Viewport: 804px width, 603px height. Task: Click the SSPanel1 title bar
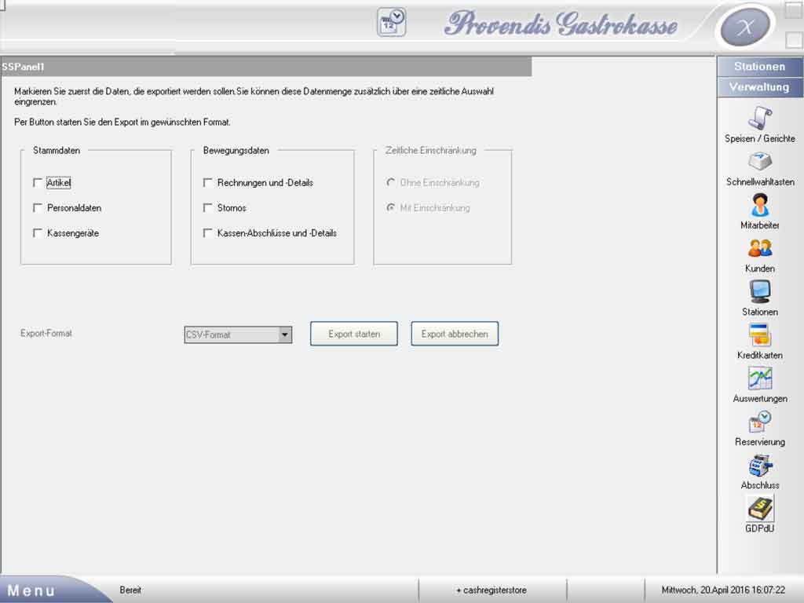coord(266,67)
